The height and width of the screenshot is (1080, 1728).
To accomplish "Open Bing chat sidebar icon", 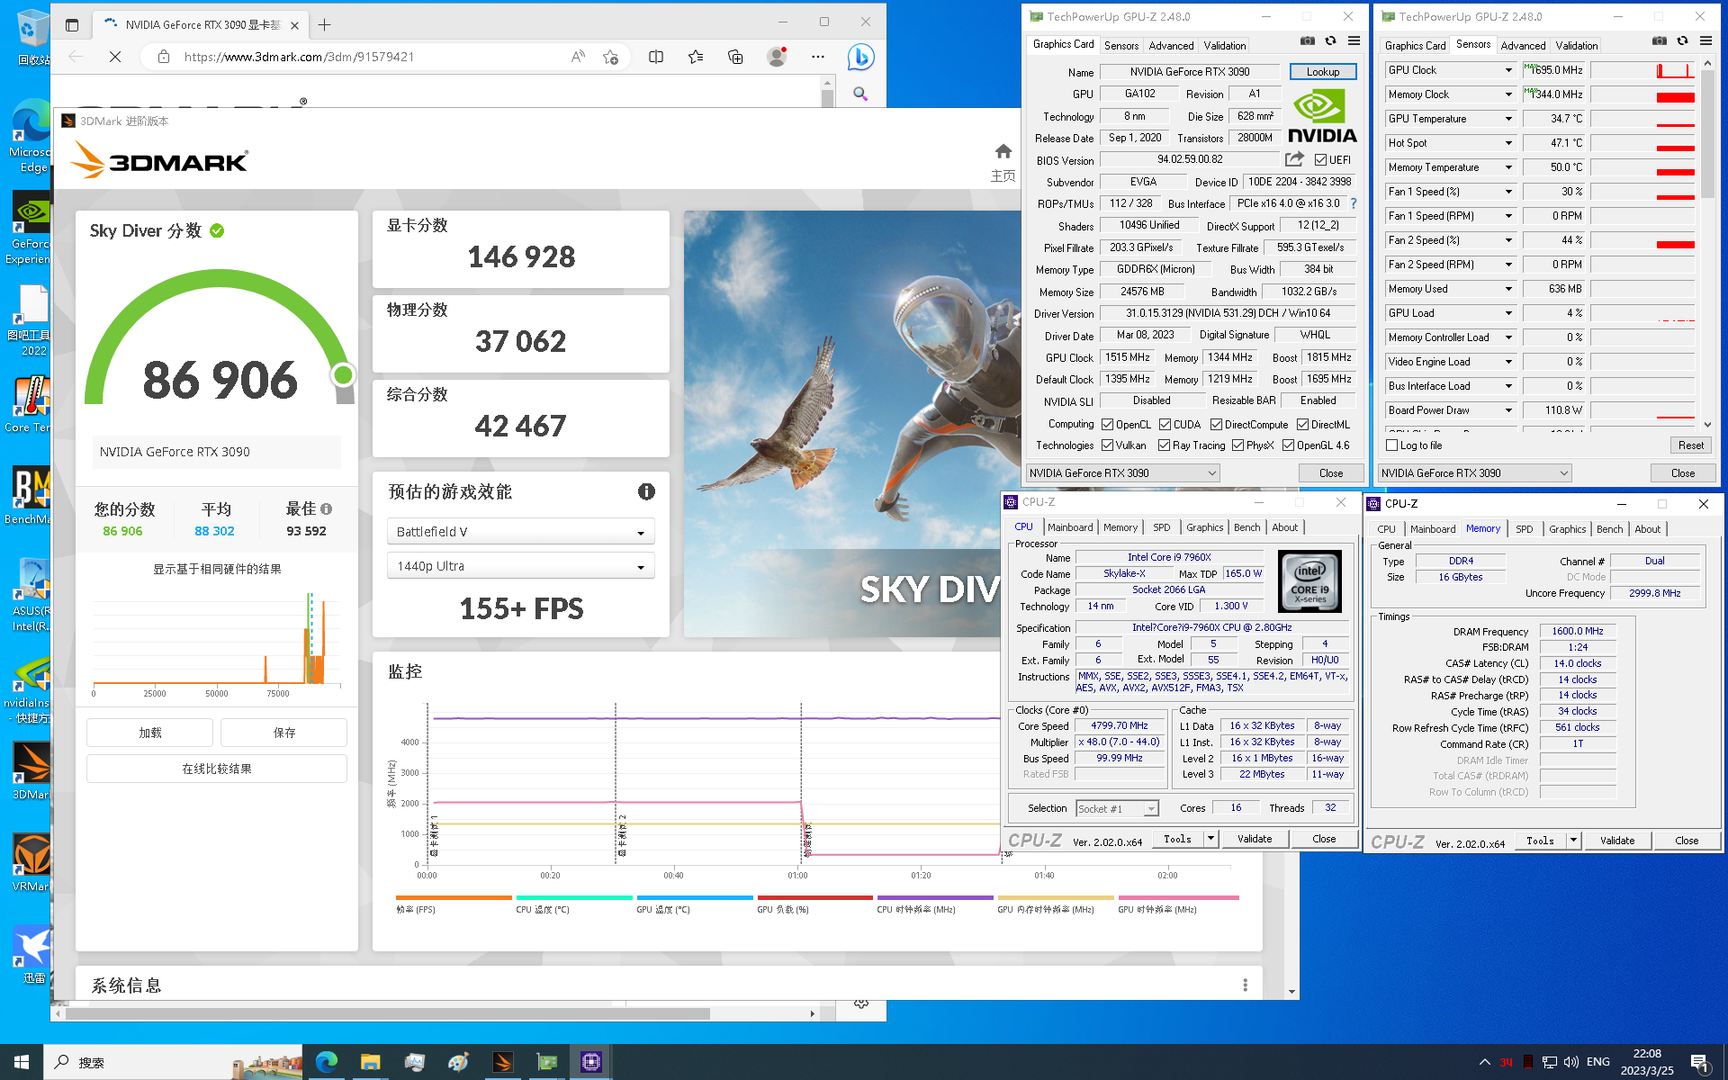I will (860, 57).
